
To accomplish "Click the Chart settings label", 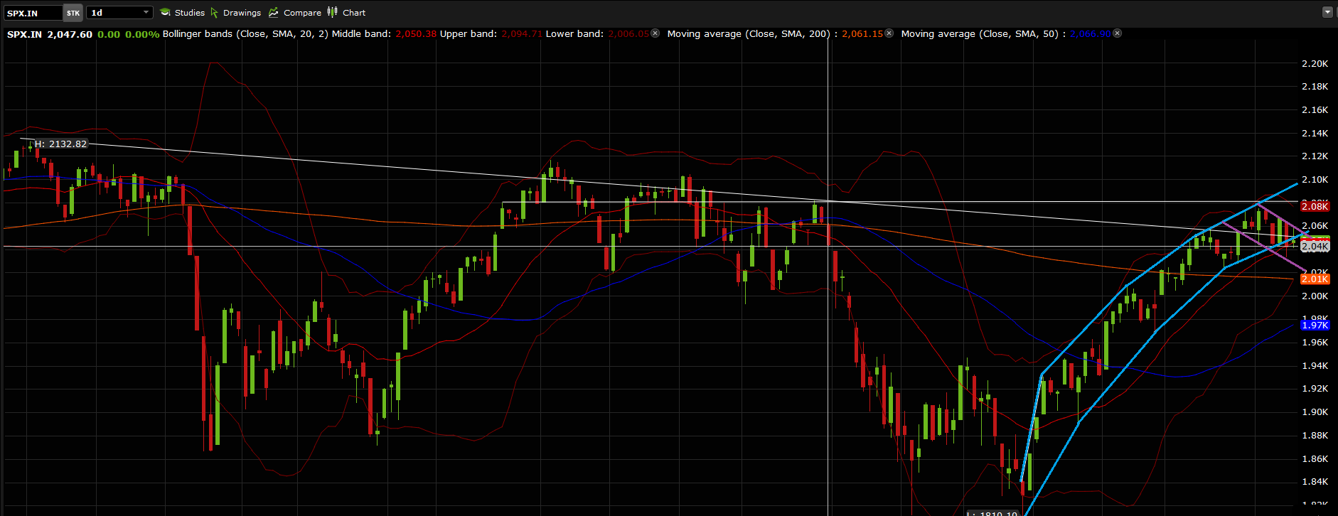I will (354, 13).
